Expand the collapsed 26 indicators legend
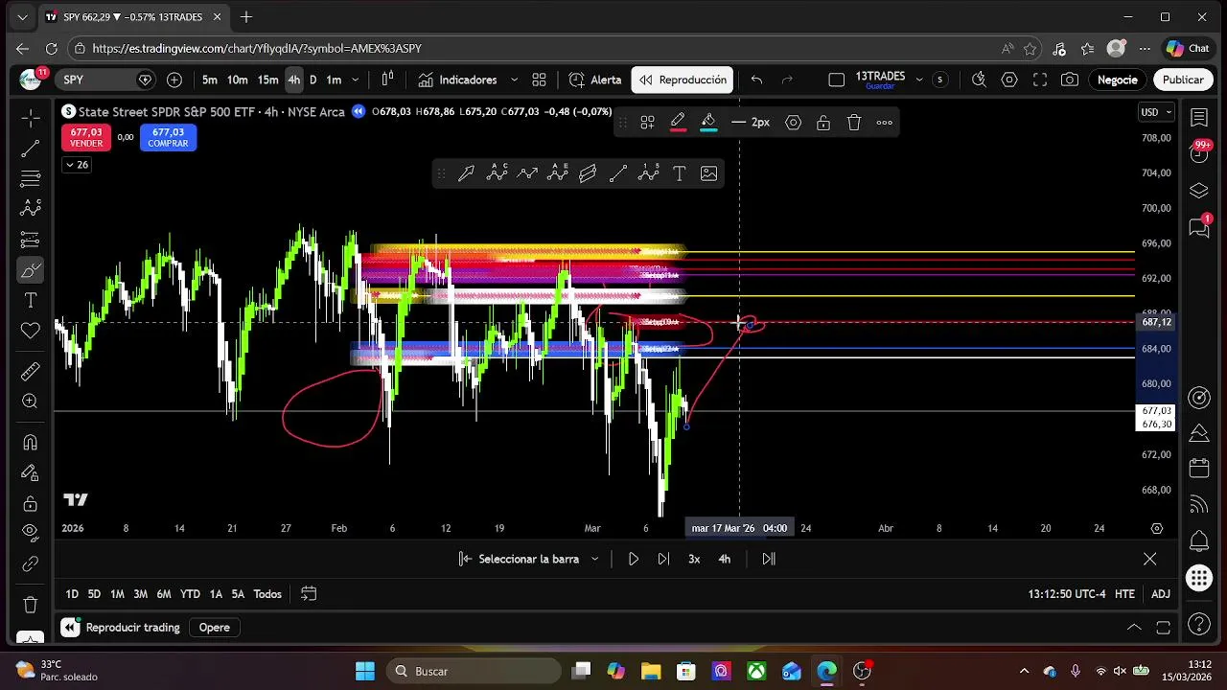 tap(77, 165)
